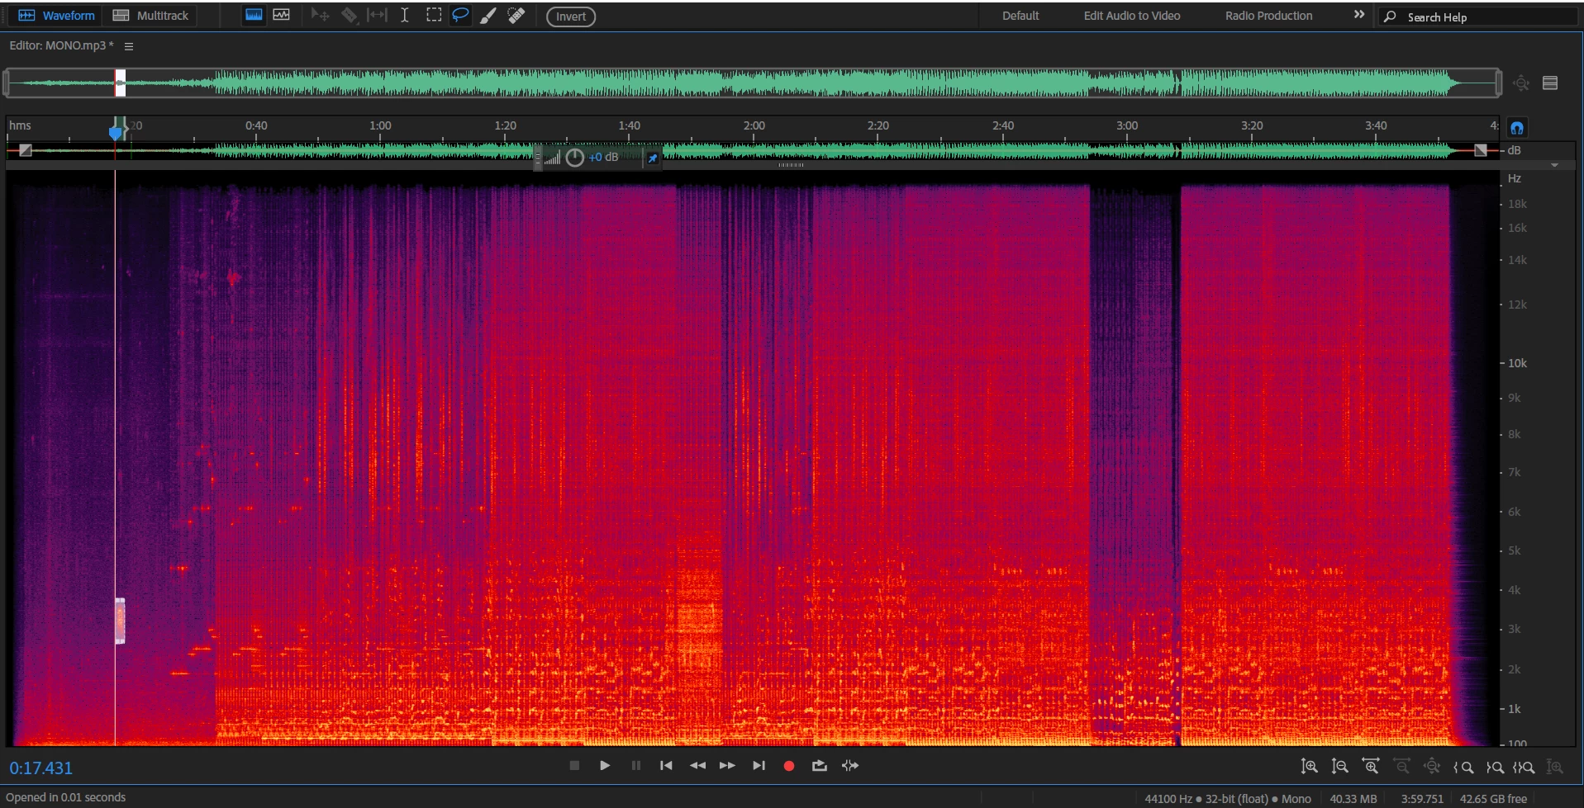Rewind the audio
This screenshot has height=808, width=1584.
pyautogui.click(x=697, y=766)
